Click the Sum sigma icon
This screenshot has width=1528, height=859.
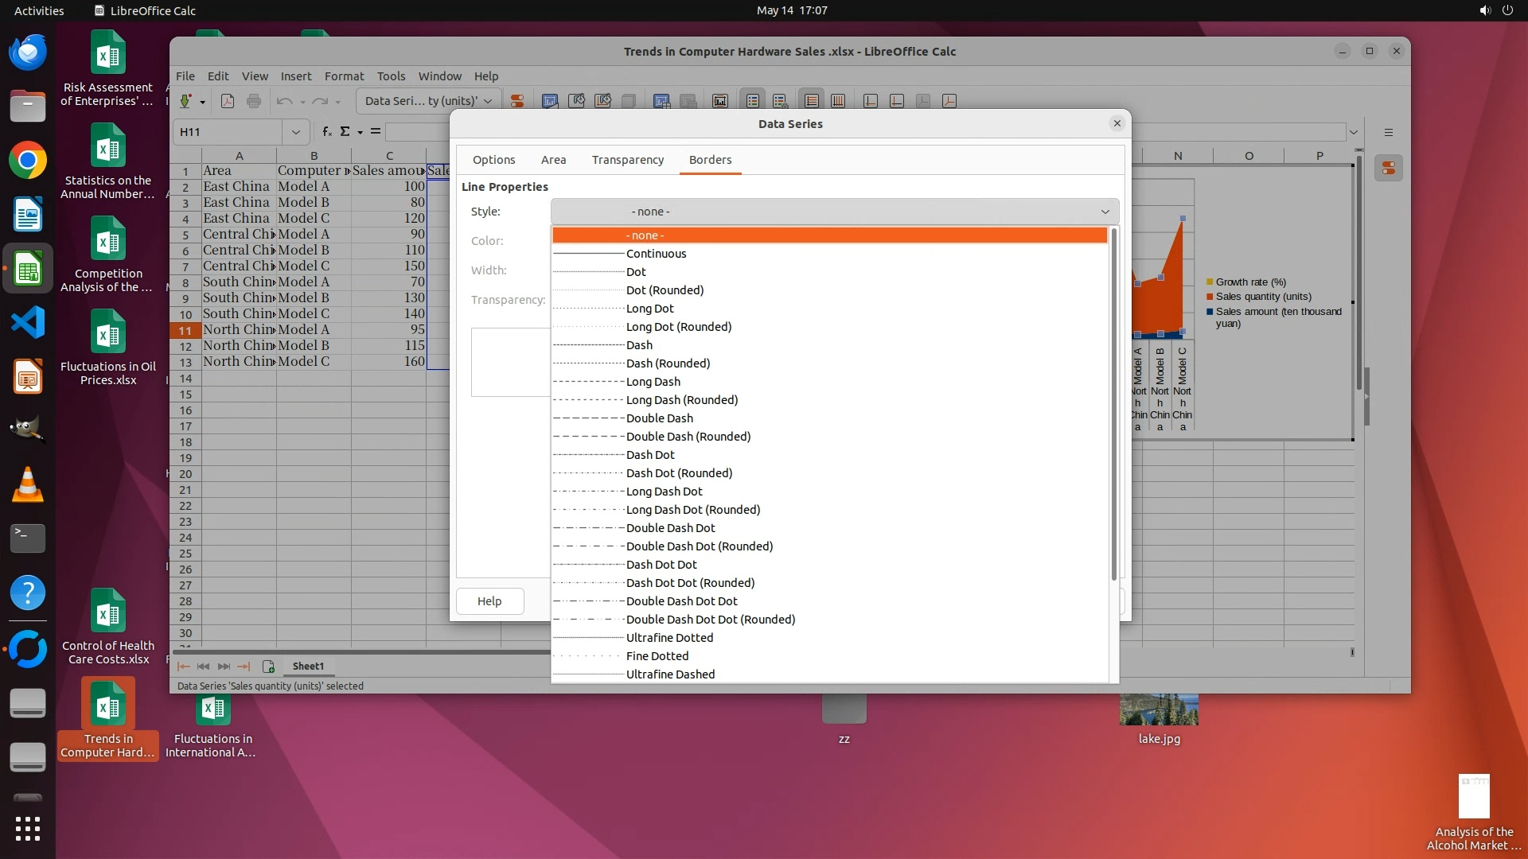point(345,132)
